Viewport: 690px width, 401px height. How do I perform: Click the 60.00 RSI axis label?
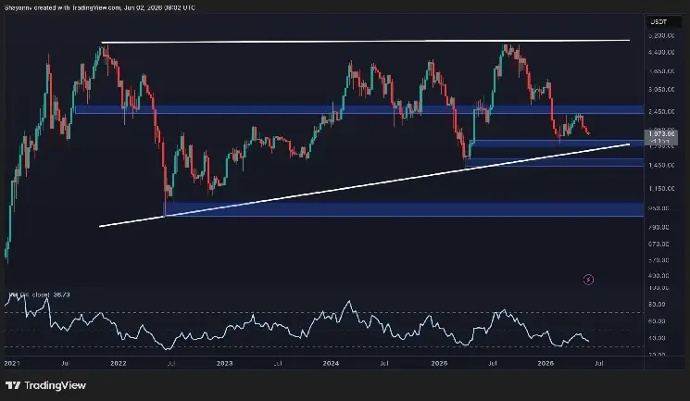[x=657, y=321]
